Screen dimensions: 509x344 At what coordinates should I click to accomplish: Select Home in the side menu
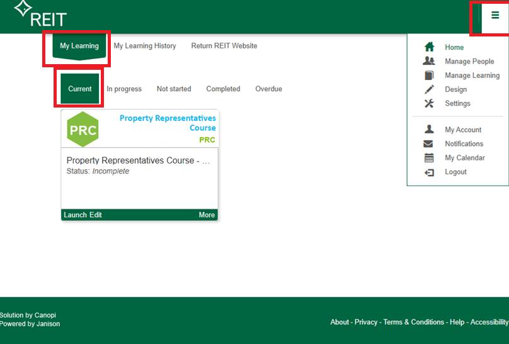pyautogui.click(x=454, y=47)
